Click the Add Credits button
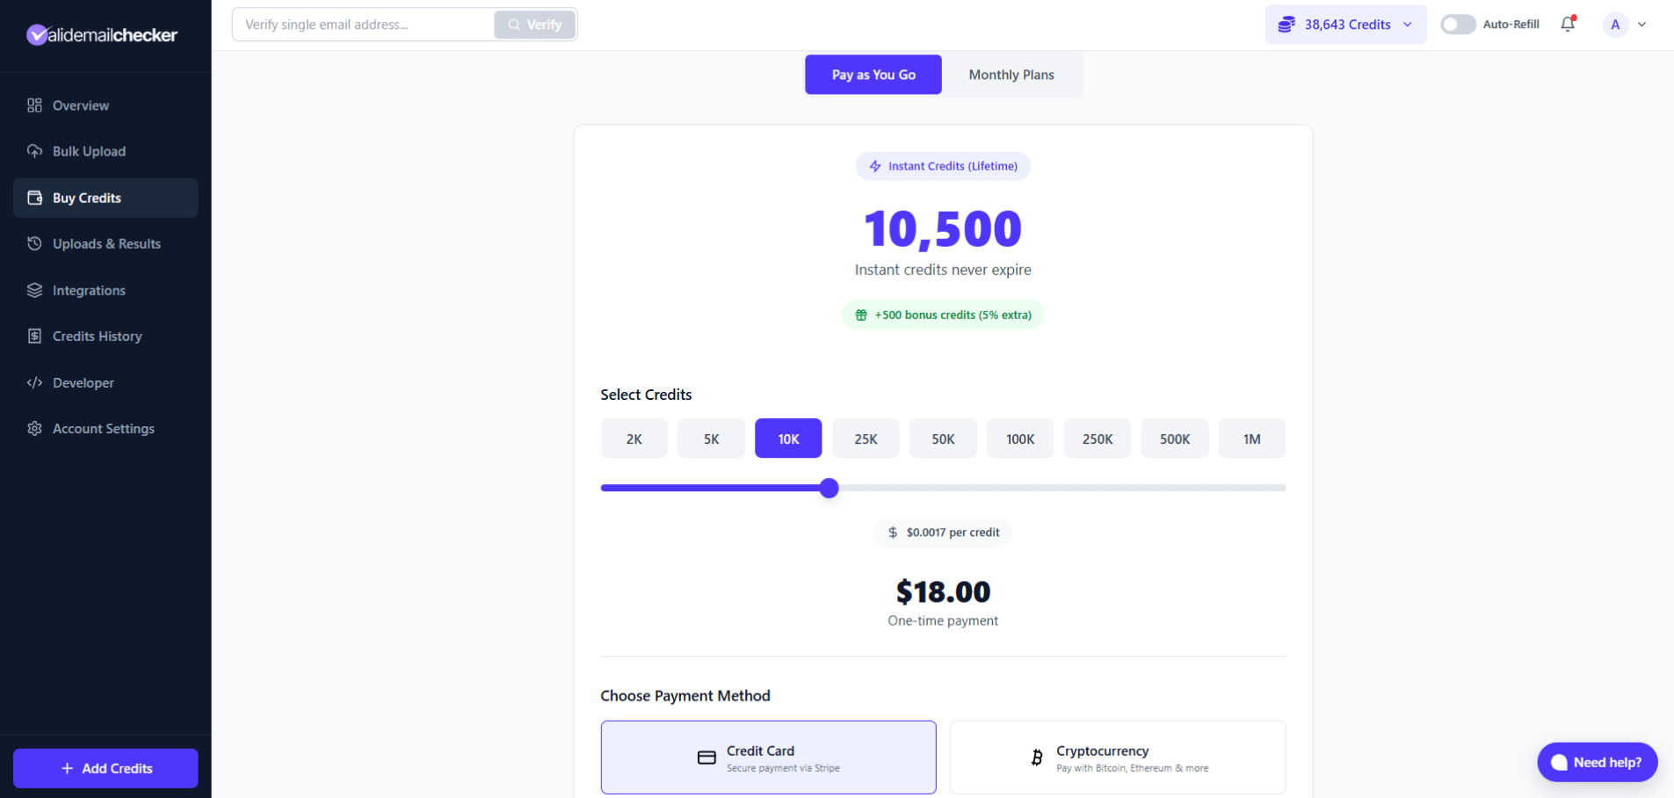The width and height of the screenshot is (1674, 798). tap(105, 768)
